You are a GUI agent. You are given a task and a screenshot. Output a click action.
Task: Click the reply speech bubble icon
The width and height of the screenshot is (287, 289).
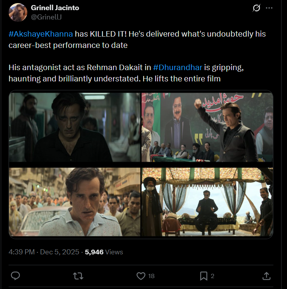point(15,276)
